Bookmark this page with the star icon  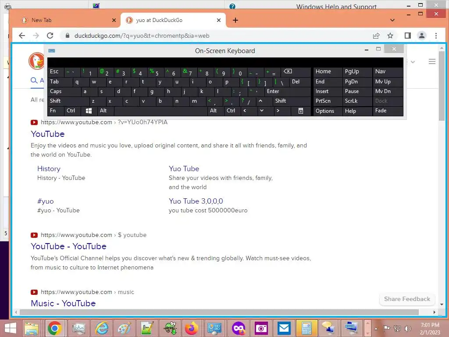[390, 36]
